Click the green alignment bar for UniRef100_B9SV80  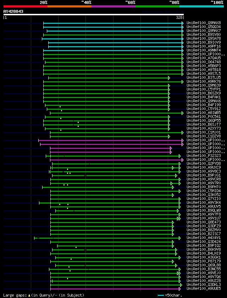tap(113, 35)
